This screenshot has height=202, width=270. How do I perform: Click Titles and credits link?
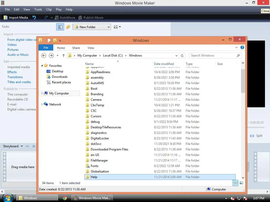click(19, 82)
